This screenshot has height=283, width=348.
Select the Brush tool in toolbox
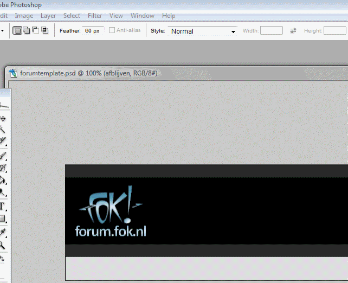[3, 156]
